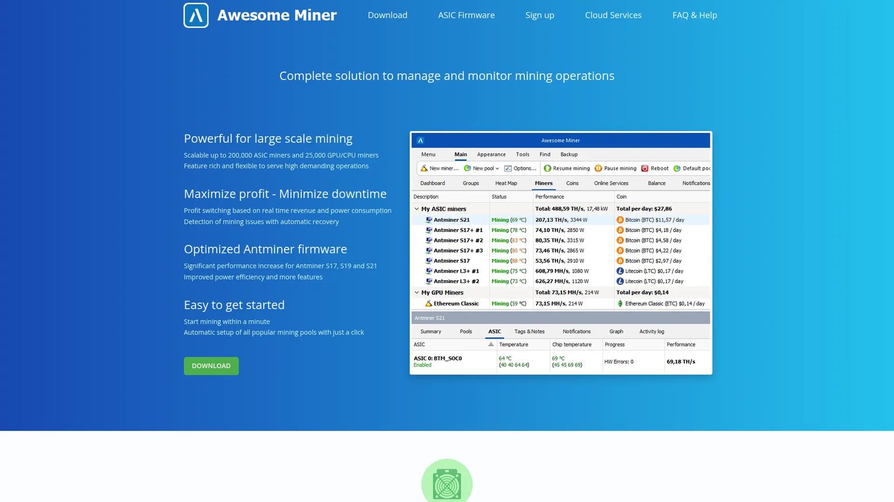
Task: Open the Tools ribbon tab
Action: 523,155
